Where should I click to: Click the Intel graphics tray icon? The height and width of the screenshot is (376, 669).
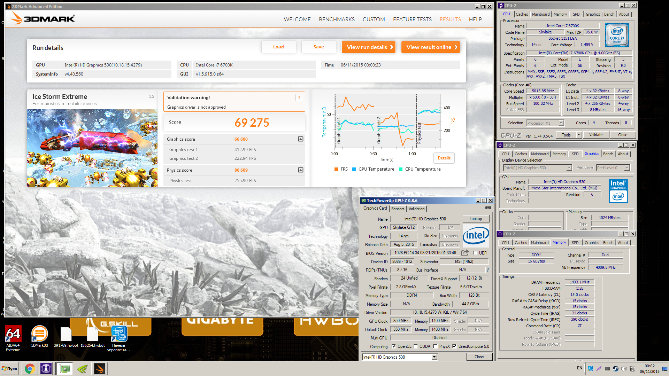pos(591,368)
